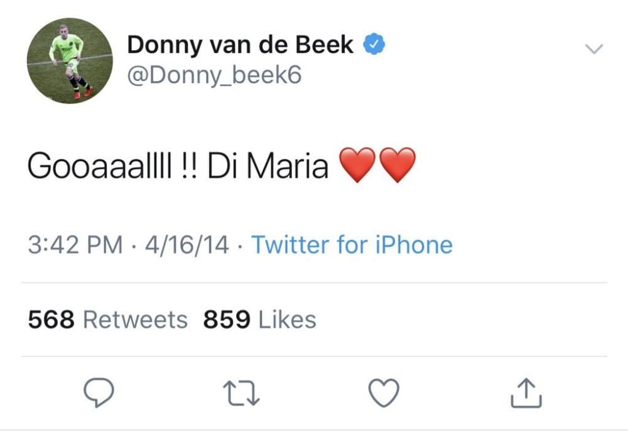Click the first red heart emoji
This screenshot has height=432, width=628.
(x=357, y=165)
